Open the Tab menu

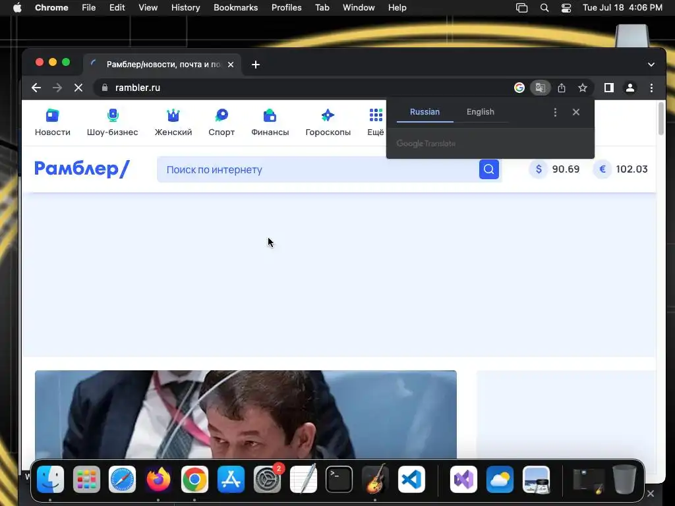[322, 8]
